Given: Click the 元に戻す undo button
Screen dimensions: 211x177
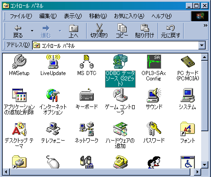Looking at the screenshot, I should tap(171, 31).
